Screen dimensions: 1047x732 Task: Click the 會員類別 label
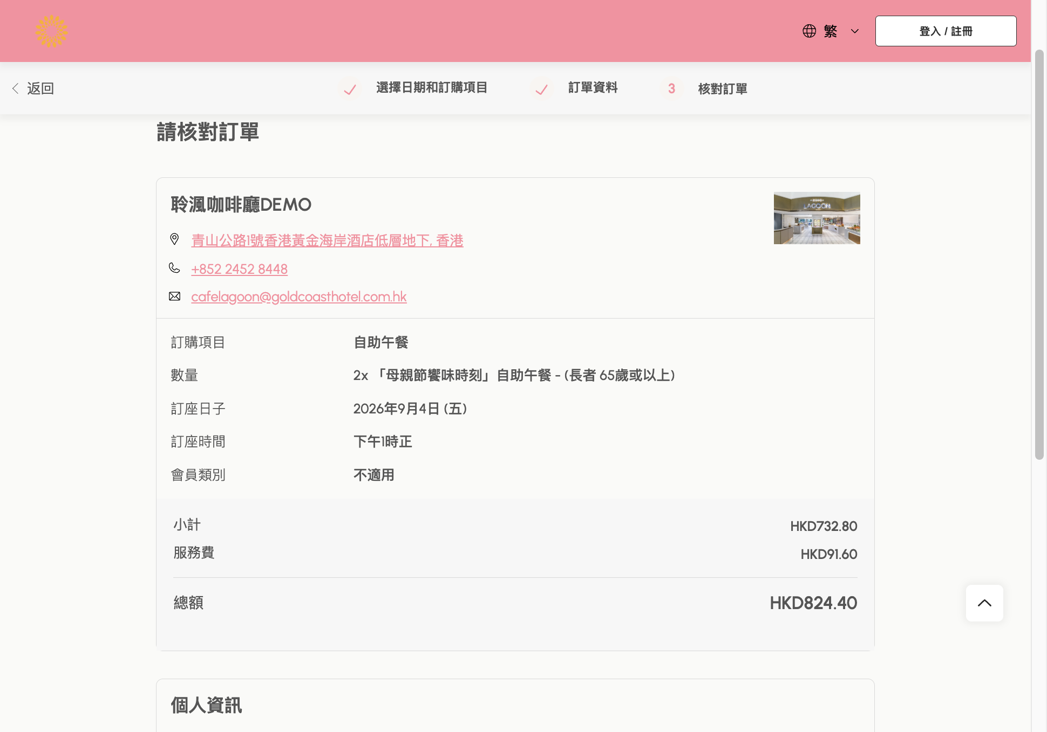(198, 475)
